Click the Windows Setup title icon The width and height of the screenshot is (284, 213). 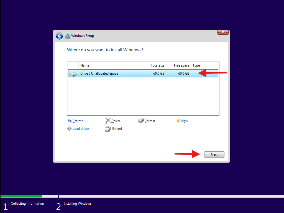coord(68,36)
